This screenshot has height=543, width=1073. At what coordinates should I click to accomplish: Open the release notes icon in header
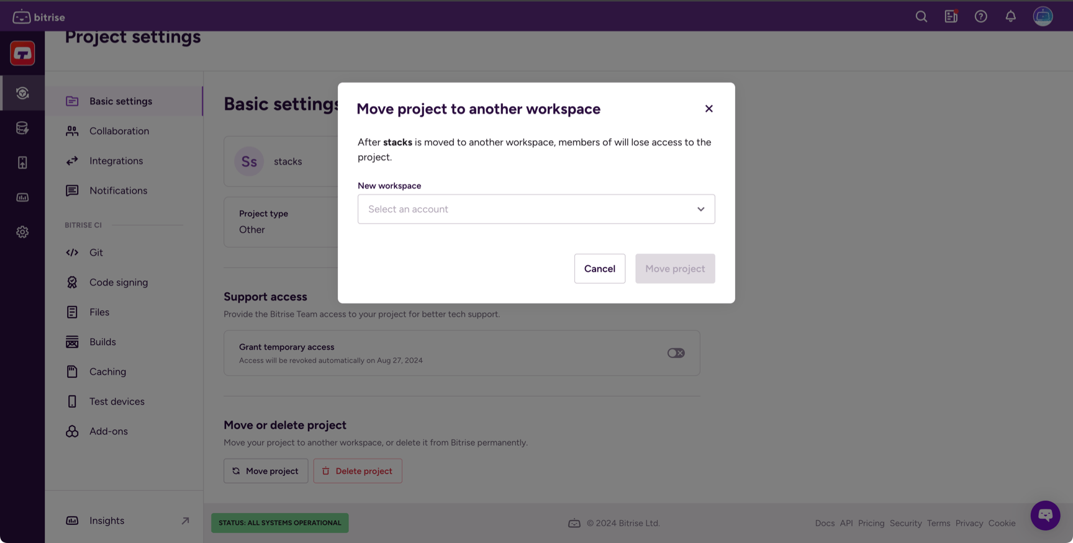pyautogui.click(x=951, y=17)
